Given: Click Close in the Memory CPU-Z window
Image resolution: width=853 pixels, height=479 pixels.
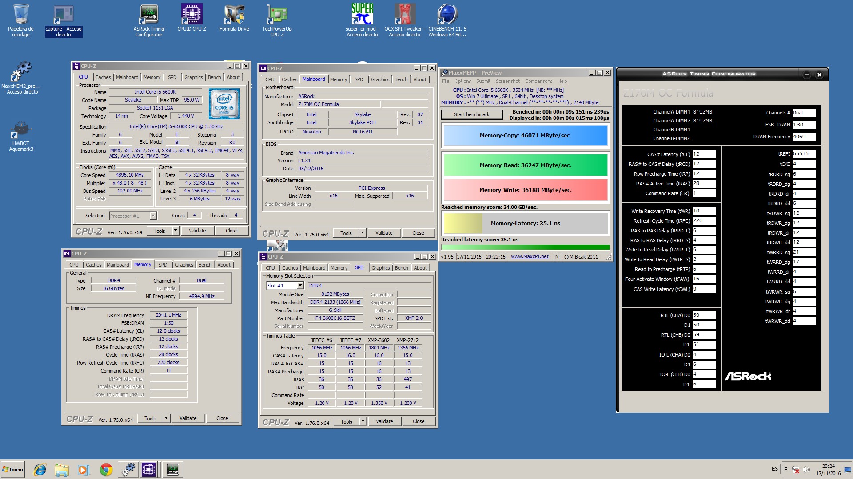Looking at the screenshot, I should [222, 418].
